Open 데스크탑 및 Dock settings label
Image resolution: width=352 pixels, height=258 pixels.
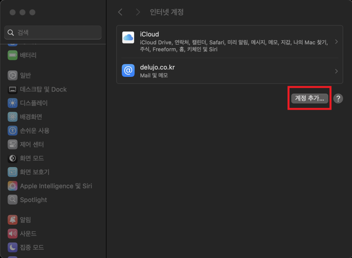click(43, 89)
